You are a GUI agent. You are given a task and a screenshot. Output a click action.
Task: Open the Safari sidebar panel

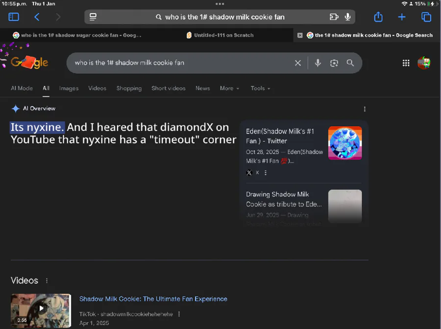14,17
